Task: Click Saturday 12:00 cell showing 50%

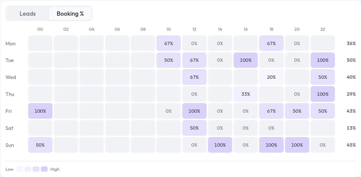Action: click(194, 128)
